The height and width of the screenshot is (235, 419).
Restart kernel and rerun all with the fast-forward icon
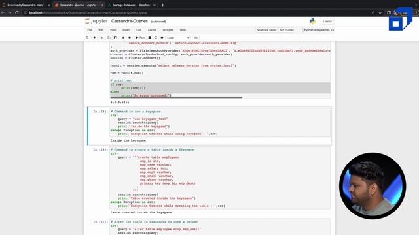pyautogui.click(x=162, y=38)
